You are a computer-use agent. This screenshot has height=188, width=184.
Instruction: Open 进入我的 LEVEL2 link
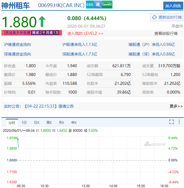[x=85, y=33]
